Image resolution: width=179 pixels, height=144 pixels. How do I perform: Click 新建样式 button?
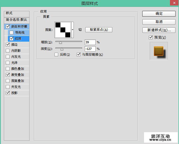click(x=159, y=30)
